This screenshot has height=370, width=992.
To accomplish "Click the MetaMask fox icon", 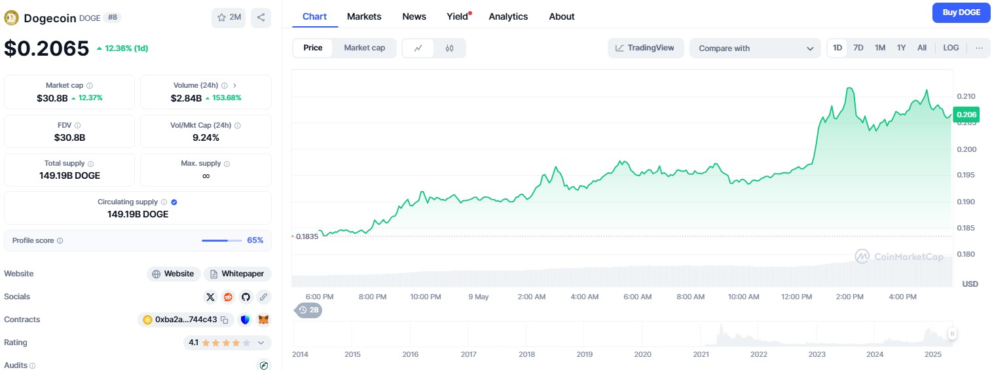I will point(263,320).
